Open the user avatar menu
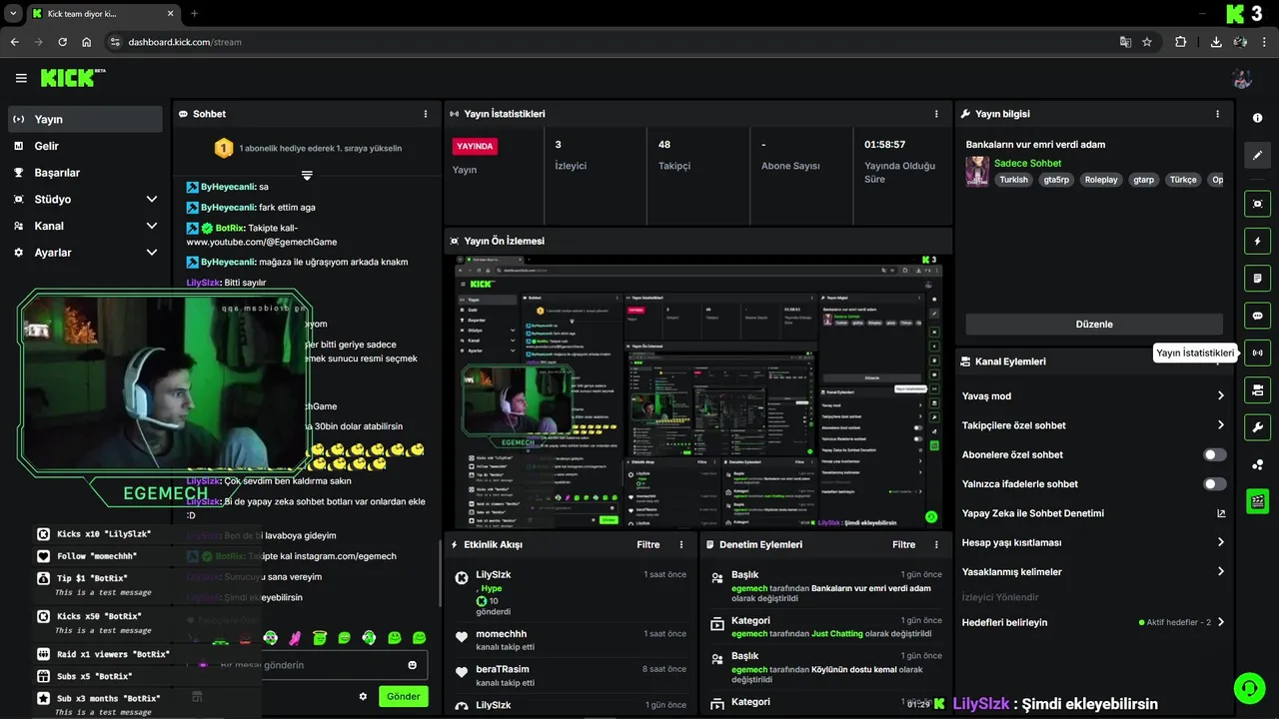Screen dimensions: 1279x719 [x=1242, y=78]
